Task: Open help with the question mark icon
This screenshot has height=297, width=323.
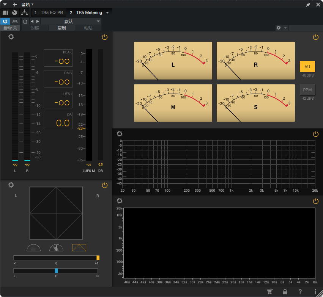Action: point(300,292)
